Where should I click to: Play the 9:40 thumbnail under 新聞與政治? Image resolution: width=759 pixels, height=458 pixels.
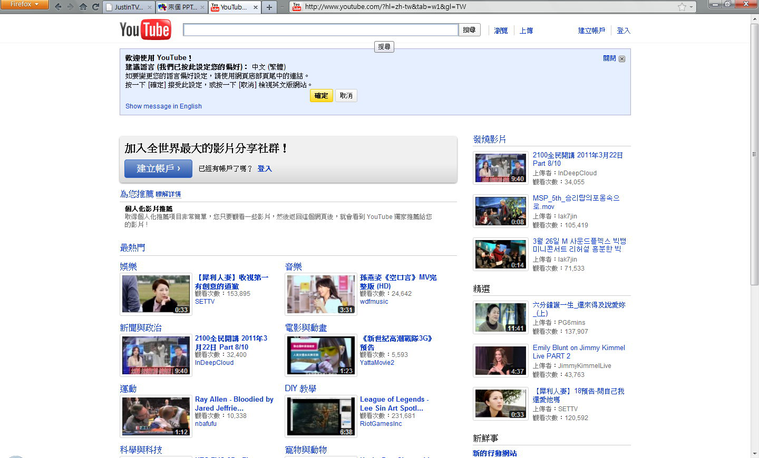(156, 355)
